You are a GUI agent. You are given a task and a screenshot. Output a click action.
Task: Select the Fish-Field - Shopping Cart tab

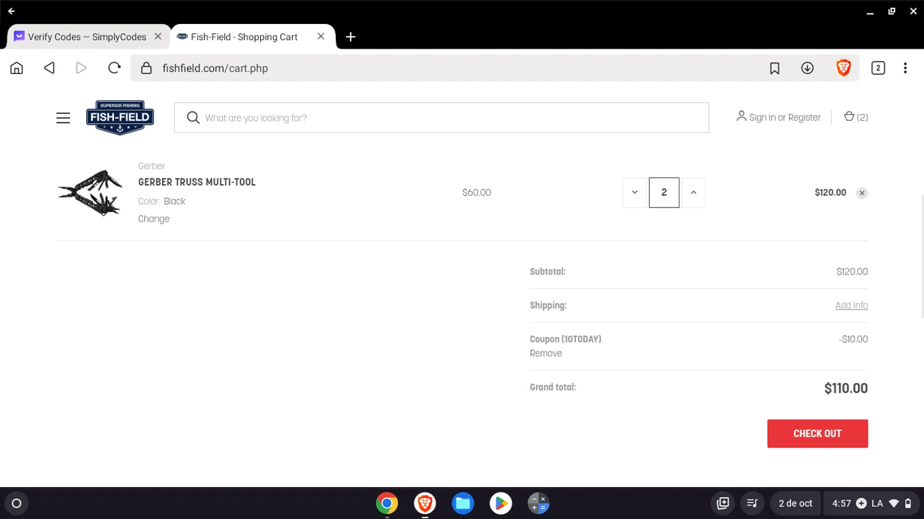point(245,37)
